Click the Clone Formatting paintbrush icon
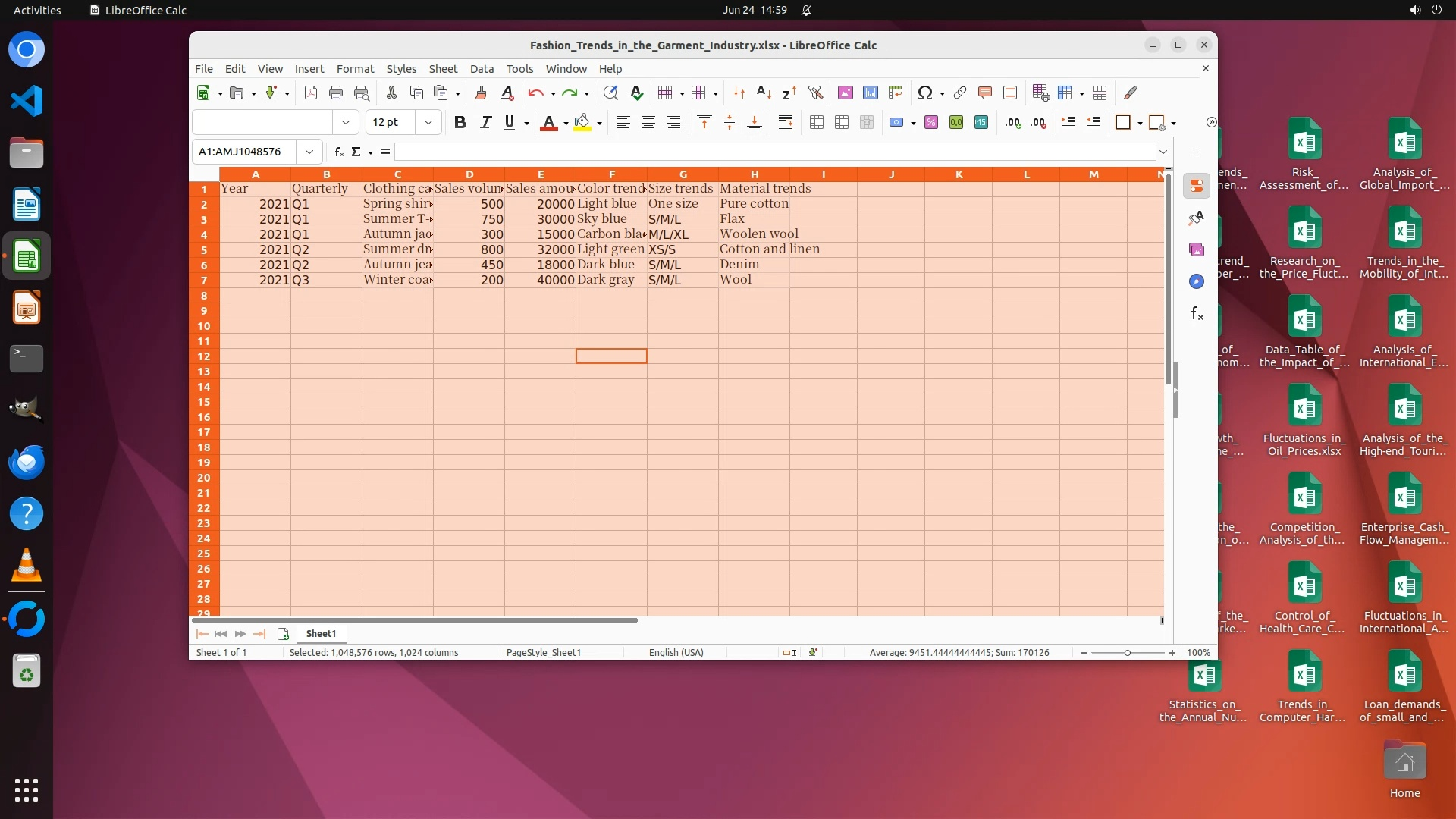 tap(480, 93)
